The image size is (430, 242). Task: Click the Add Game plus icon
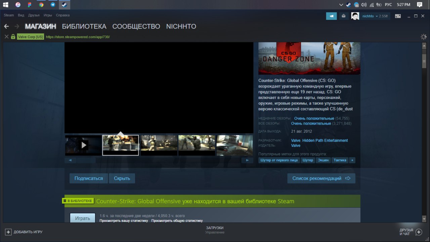click(8, 232)
